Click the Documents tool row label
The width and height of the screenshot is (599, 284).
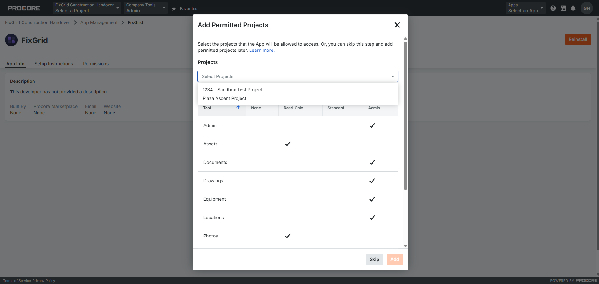click(x=215, y=162)
